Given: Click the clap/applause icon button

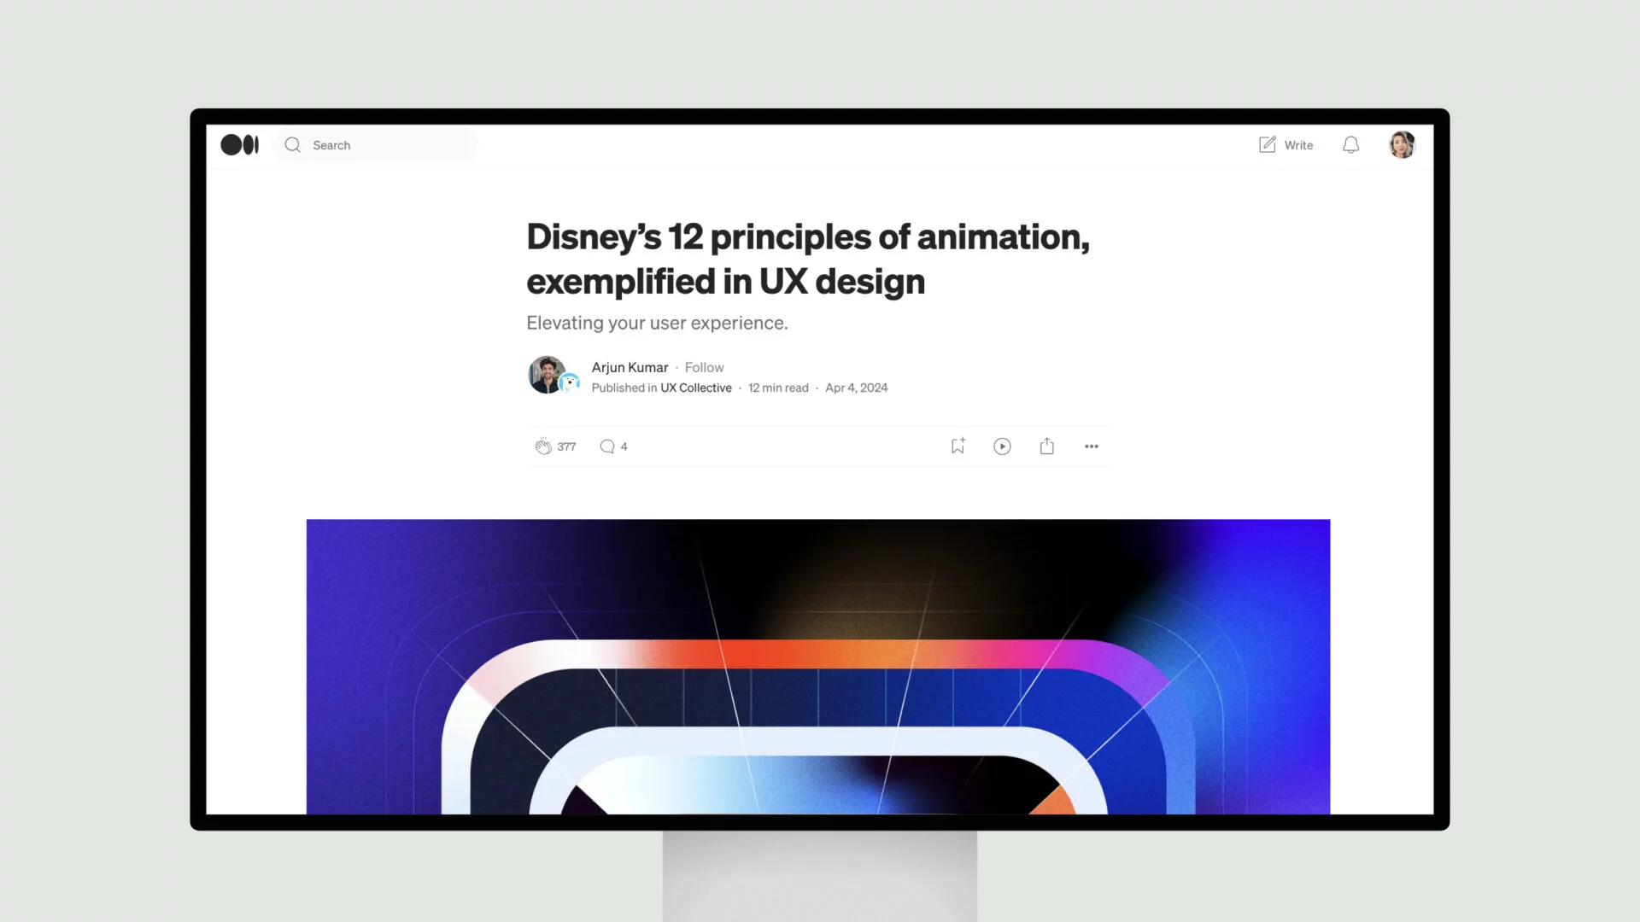Looking at the screenshot, I should click(x=542, y=446).
